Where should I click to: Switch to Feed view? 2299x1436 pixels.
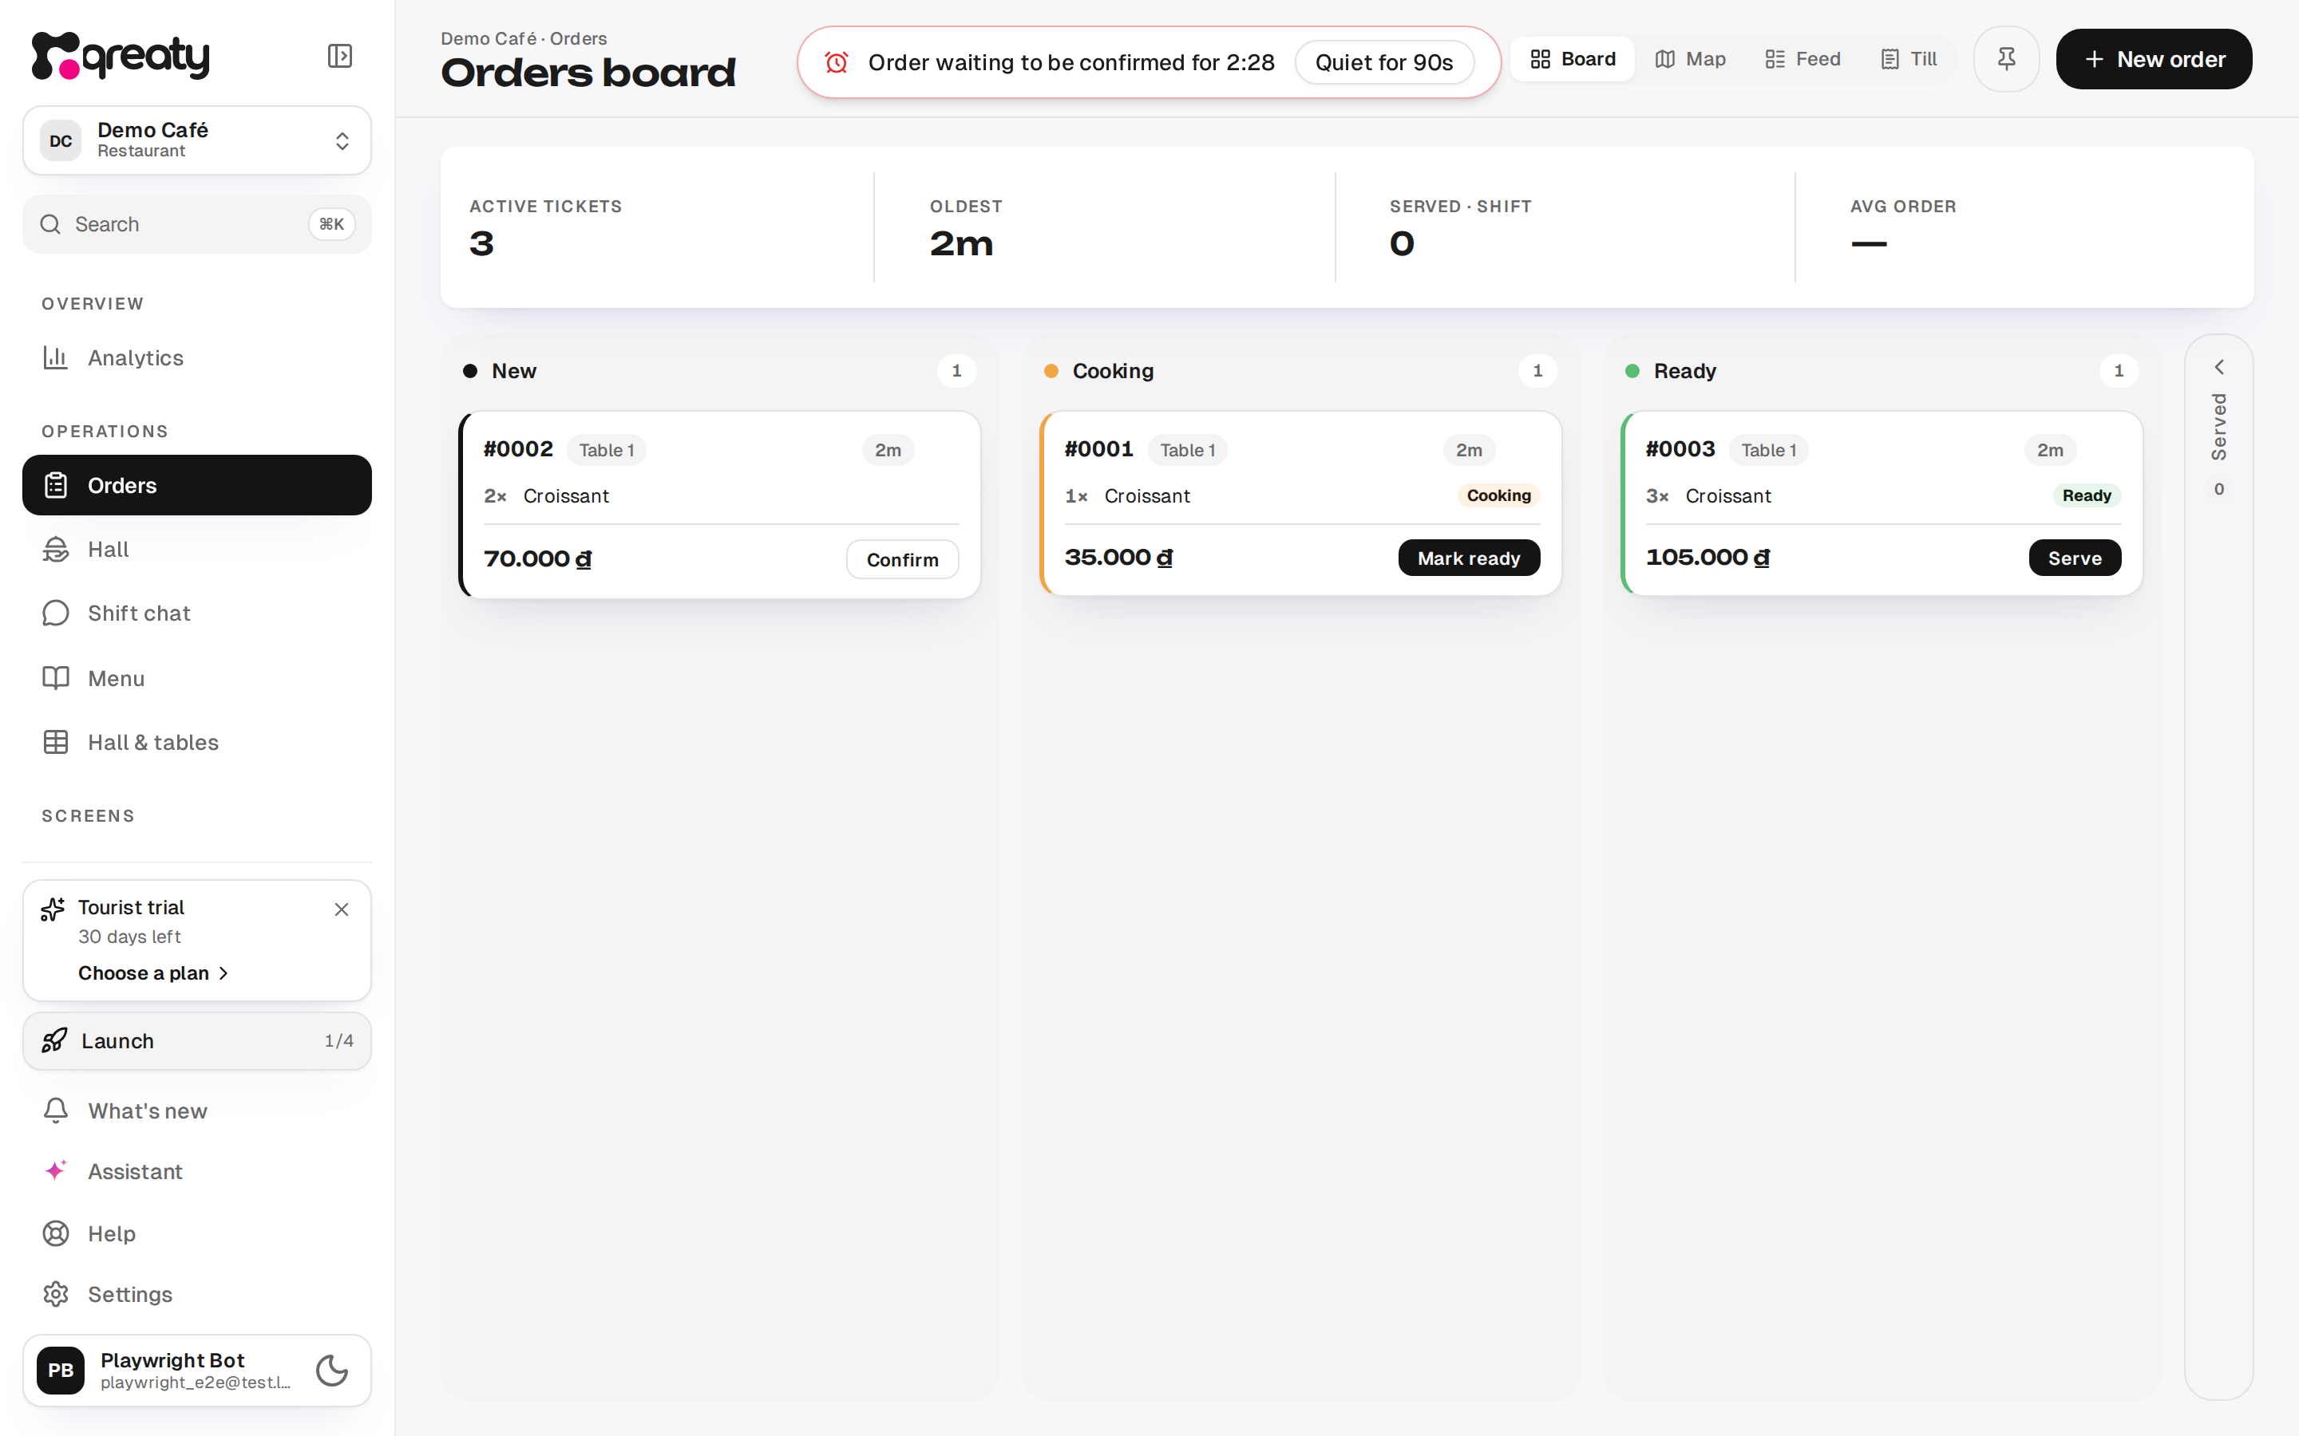click(x=1802, y=59)
